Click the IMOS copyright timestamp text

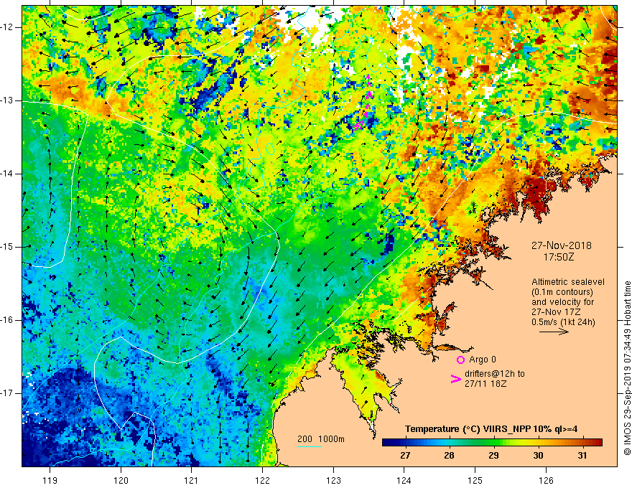coord(627,368)
